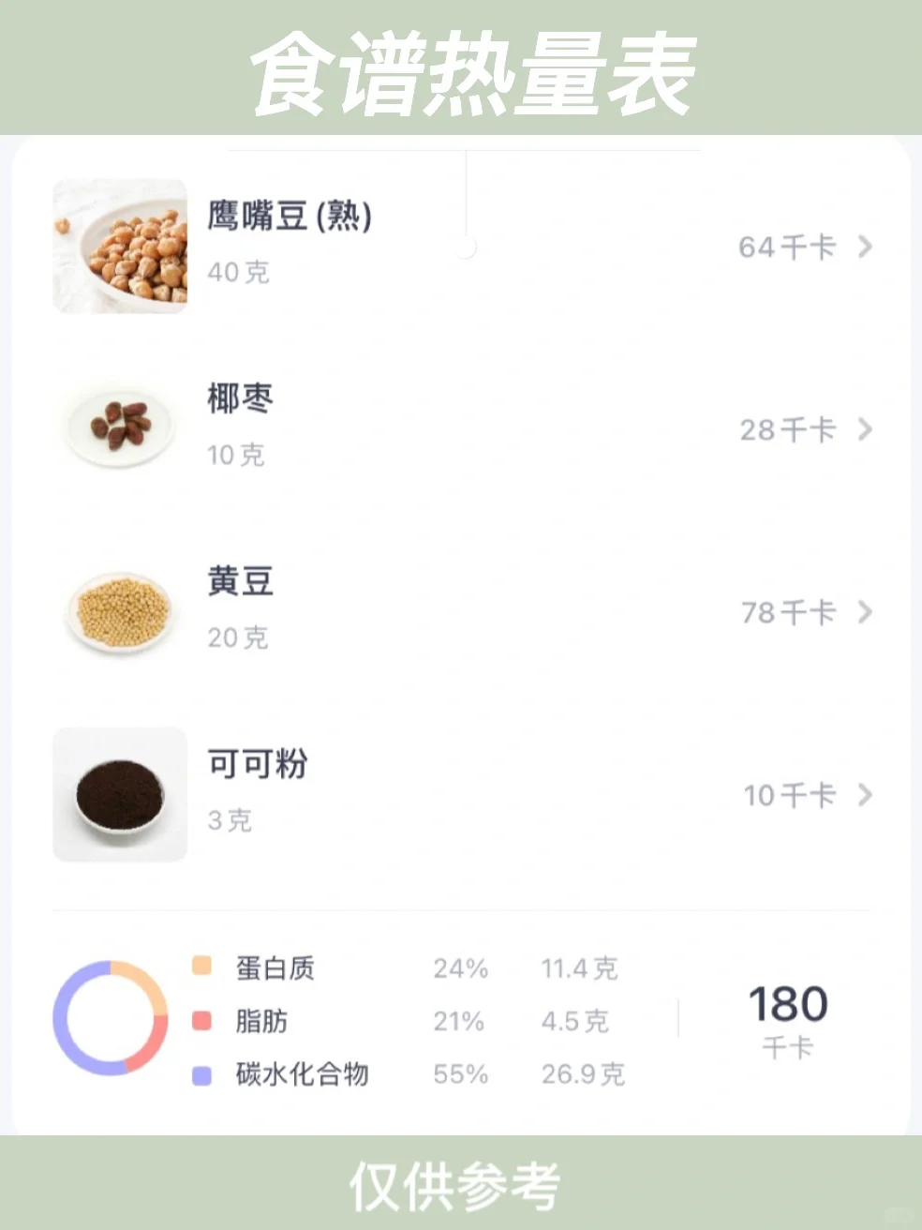
Task: Expand the chevron next to 78千卡
Action: (865, 612)
